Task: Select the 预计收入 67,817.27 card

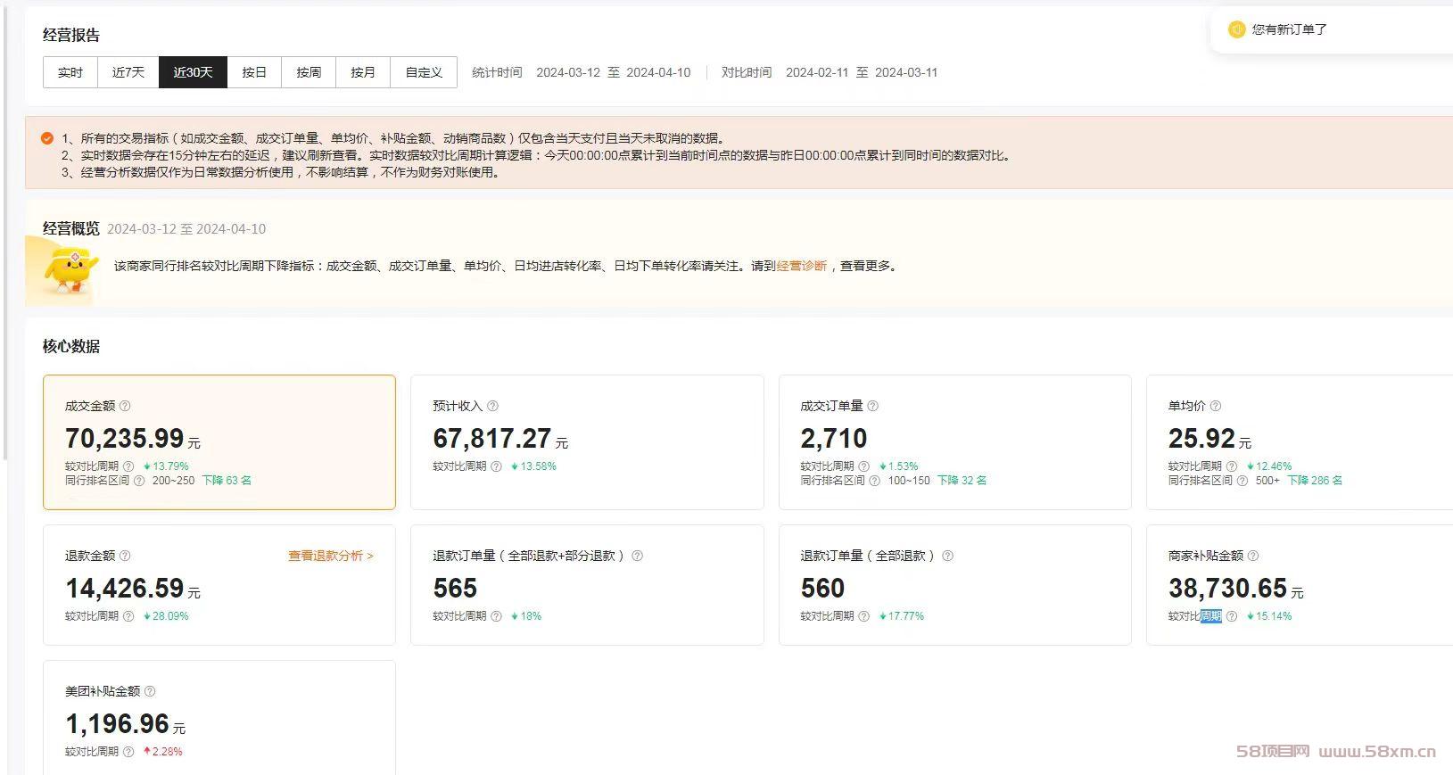Action: pos(587,442)
